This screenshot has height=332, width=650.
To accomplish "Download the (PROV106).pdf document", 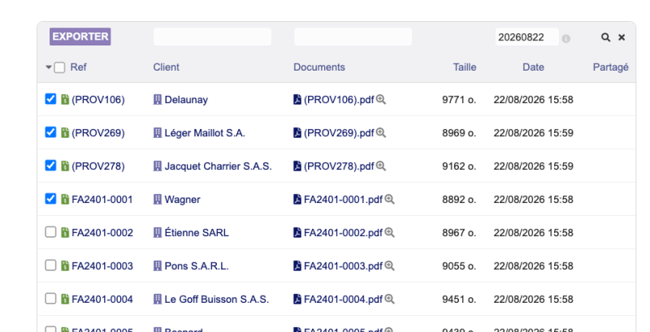I will tap(334, 100).
